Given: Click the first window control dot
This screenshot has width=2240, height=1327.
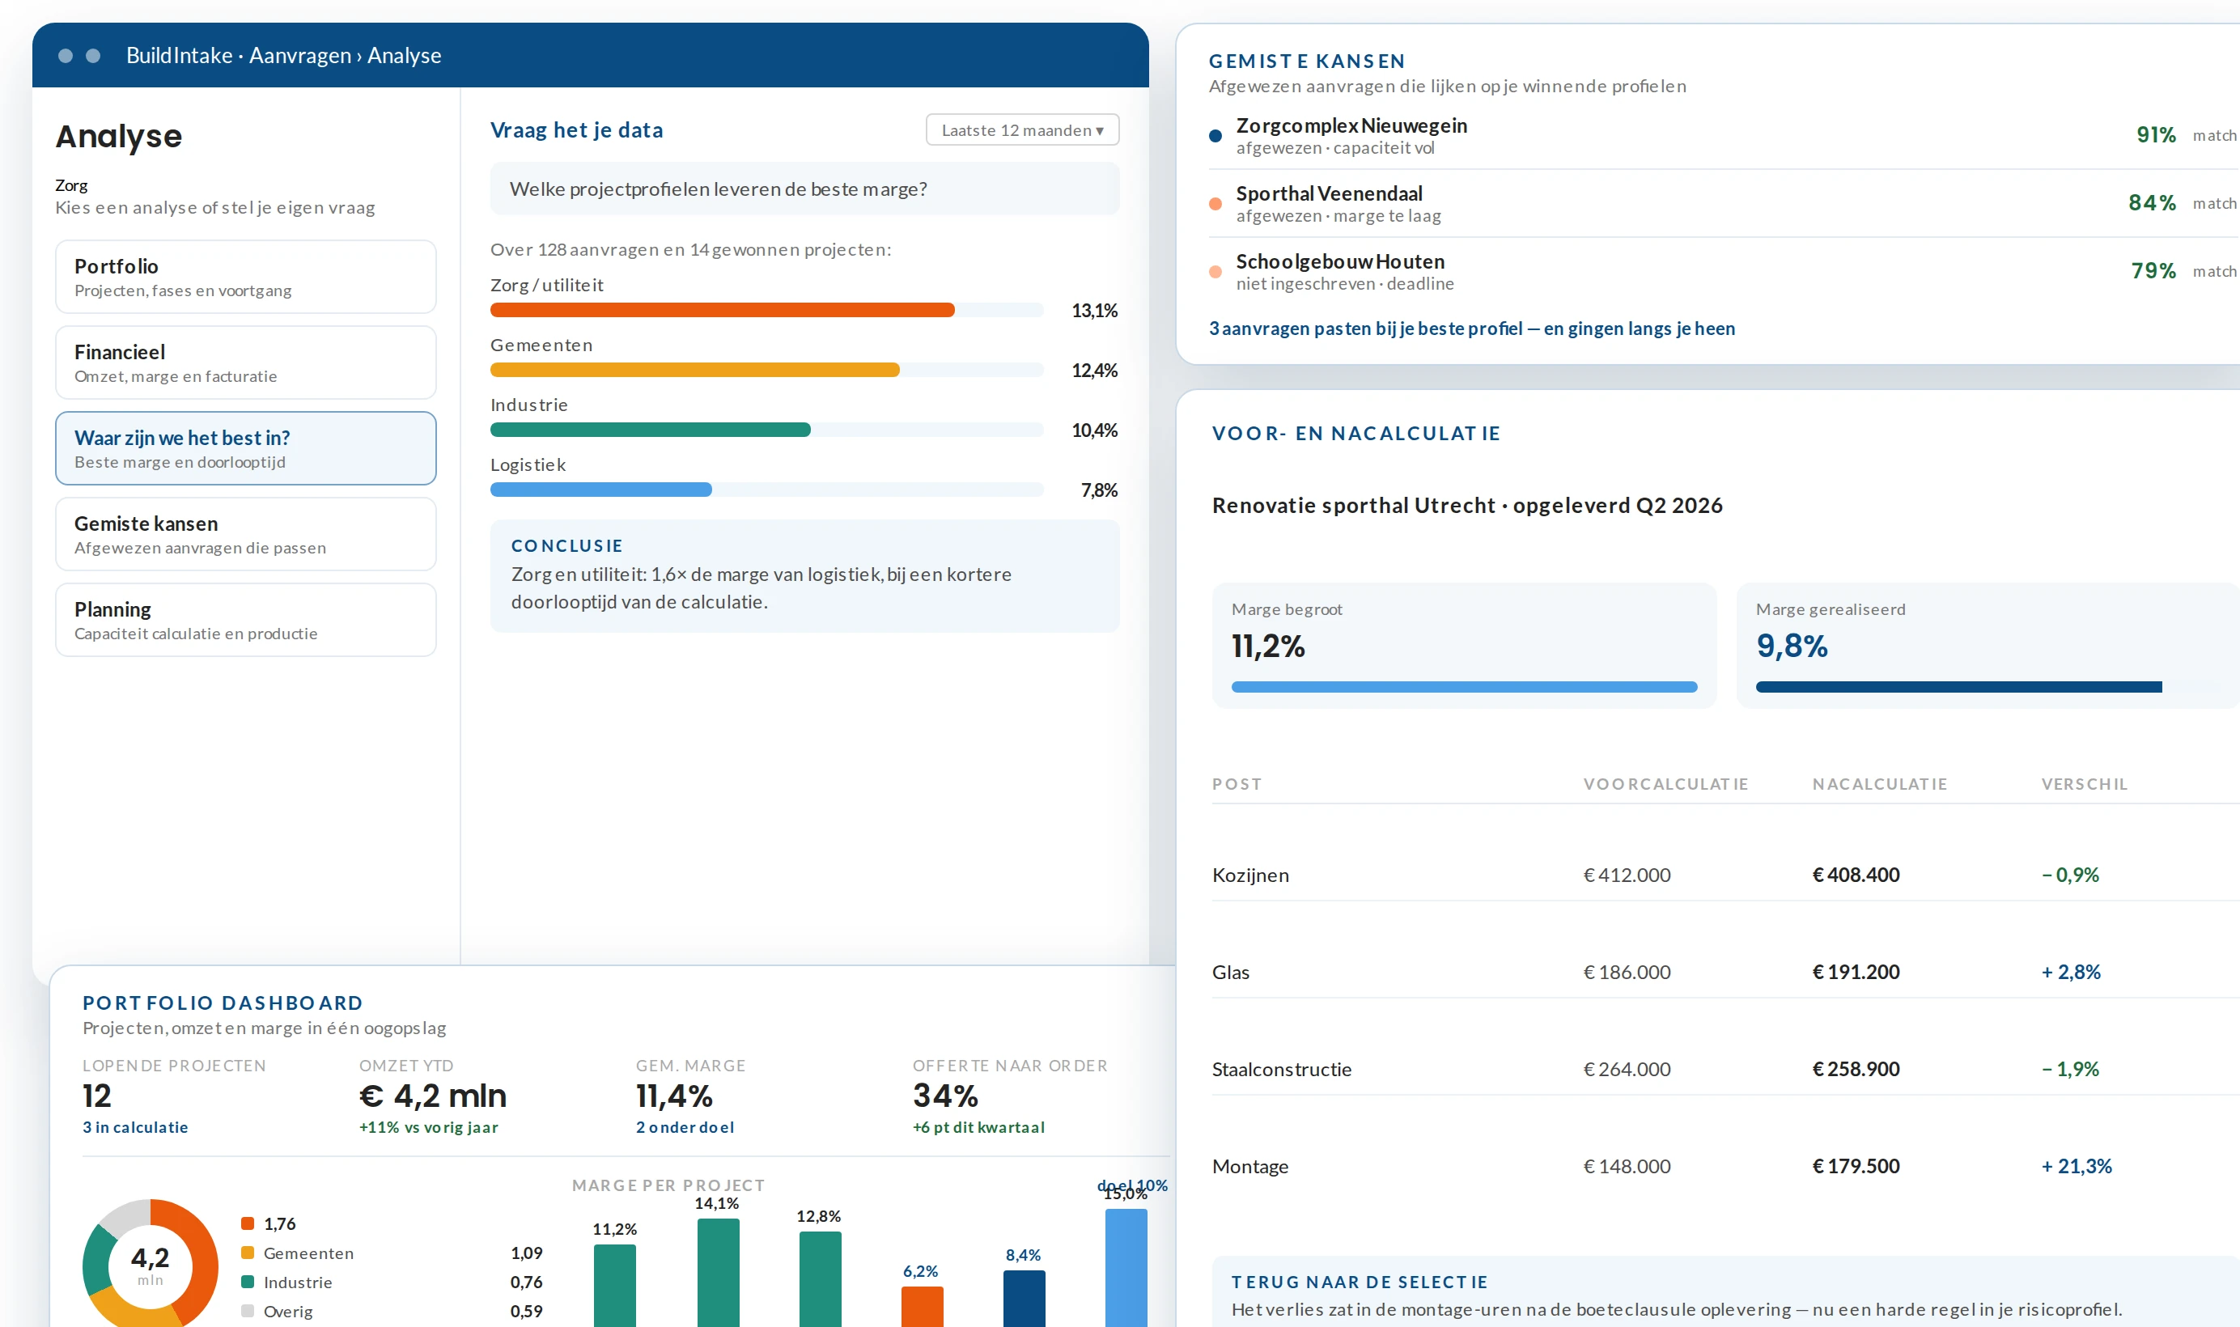Looking at the screenshot, I should [x=66, y=56].
